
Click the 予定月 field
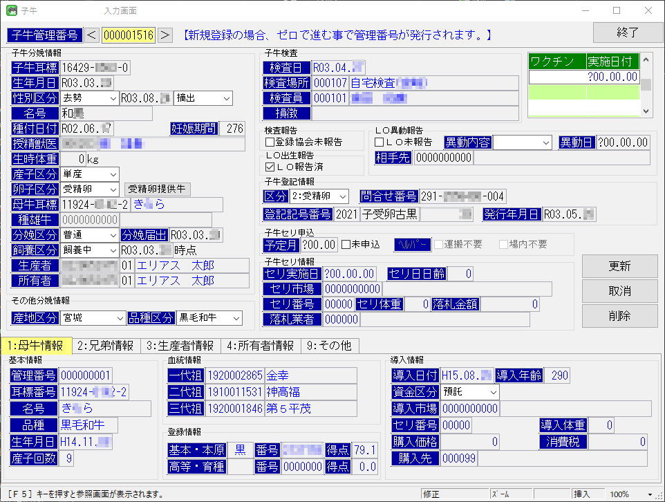[319, 245]
